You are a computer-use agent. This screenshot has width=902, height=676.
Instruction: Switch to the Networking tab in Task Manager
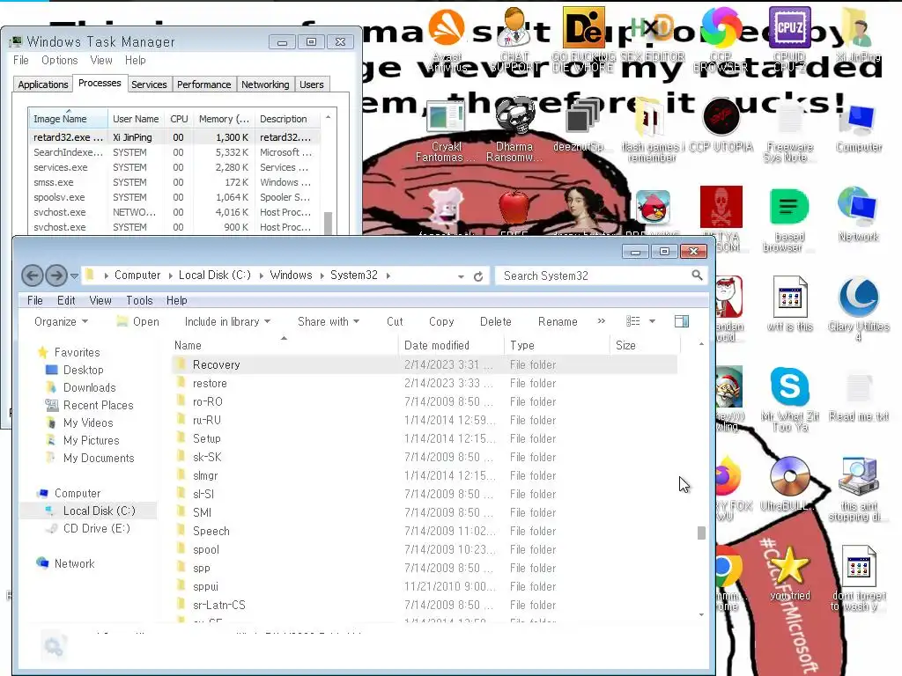(x=265, y=84)
